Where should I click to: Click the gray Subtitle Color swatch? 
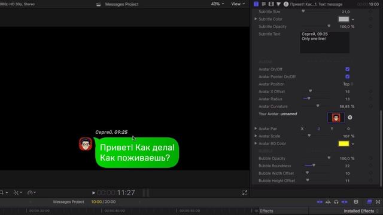(x=344, y=19)
